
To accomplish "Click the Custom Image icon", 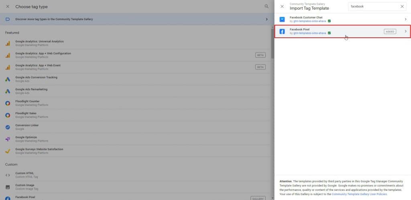I will (x=8, y=187).
